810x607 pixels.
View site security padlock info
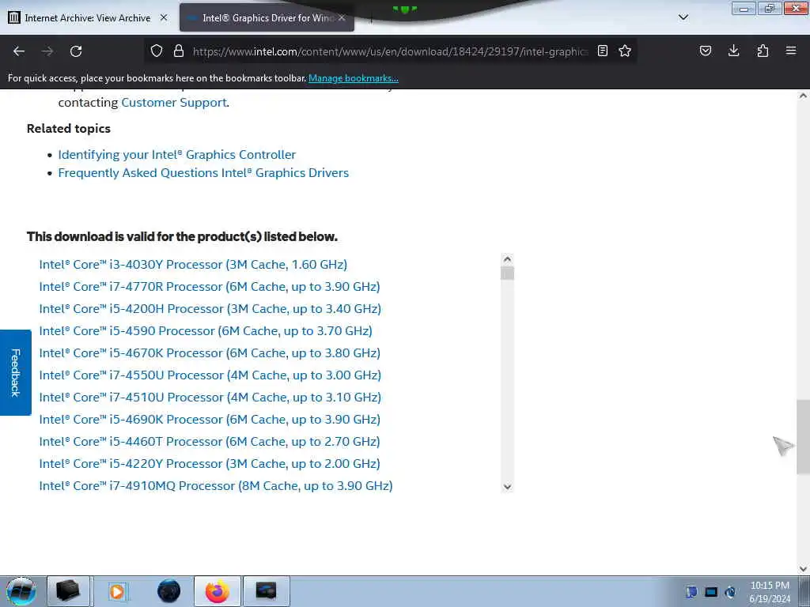click(x=179, y=51)
